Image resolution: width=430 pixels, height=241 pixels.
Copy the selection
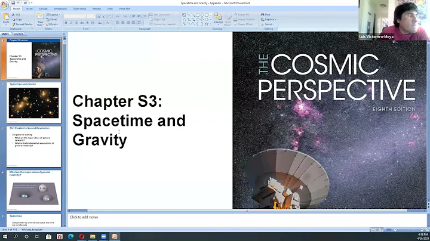pyautogui.click(x=17, y=20)
